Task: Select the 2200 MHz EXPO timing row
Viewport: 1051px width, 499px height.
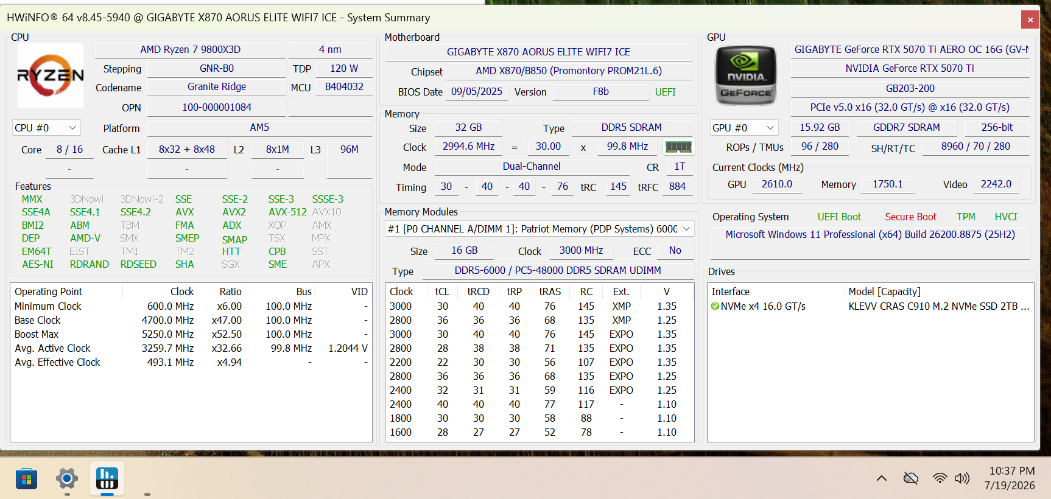Action: tap(539, 362)
